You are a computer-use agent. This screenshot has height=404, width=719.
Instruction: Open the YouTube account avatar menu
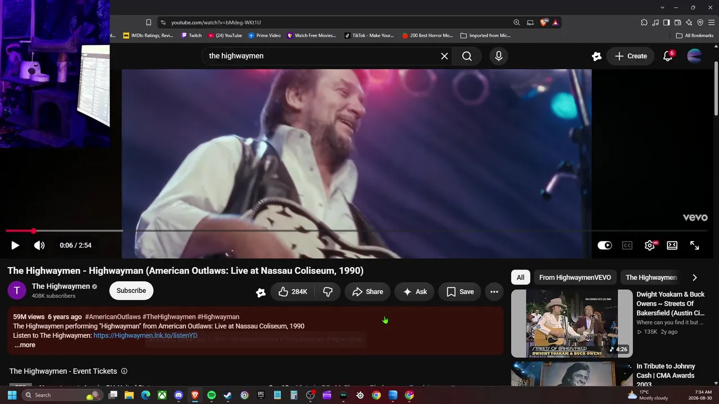[694, 56]
